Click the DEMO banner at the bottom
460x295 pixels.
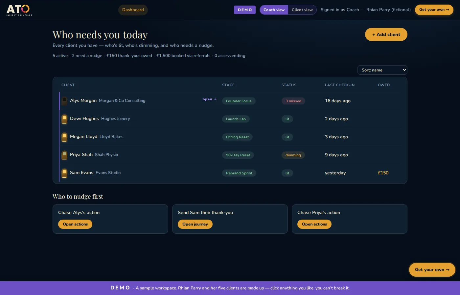click(230, 288)
